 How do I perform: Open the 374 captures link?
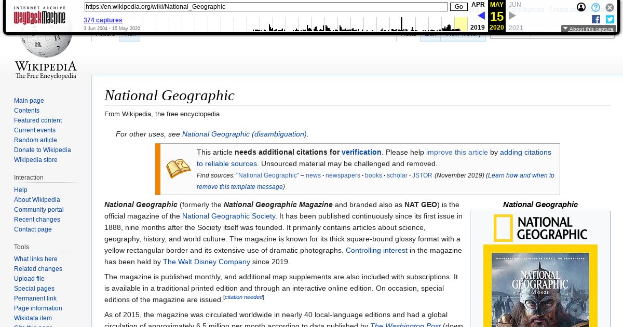point(103,20)
